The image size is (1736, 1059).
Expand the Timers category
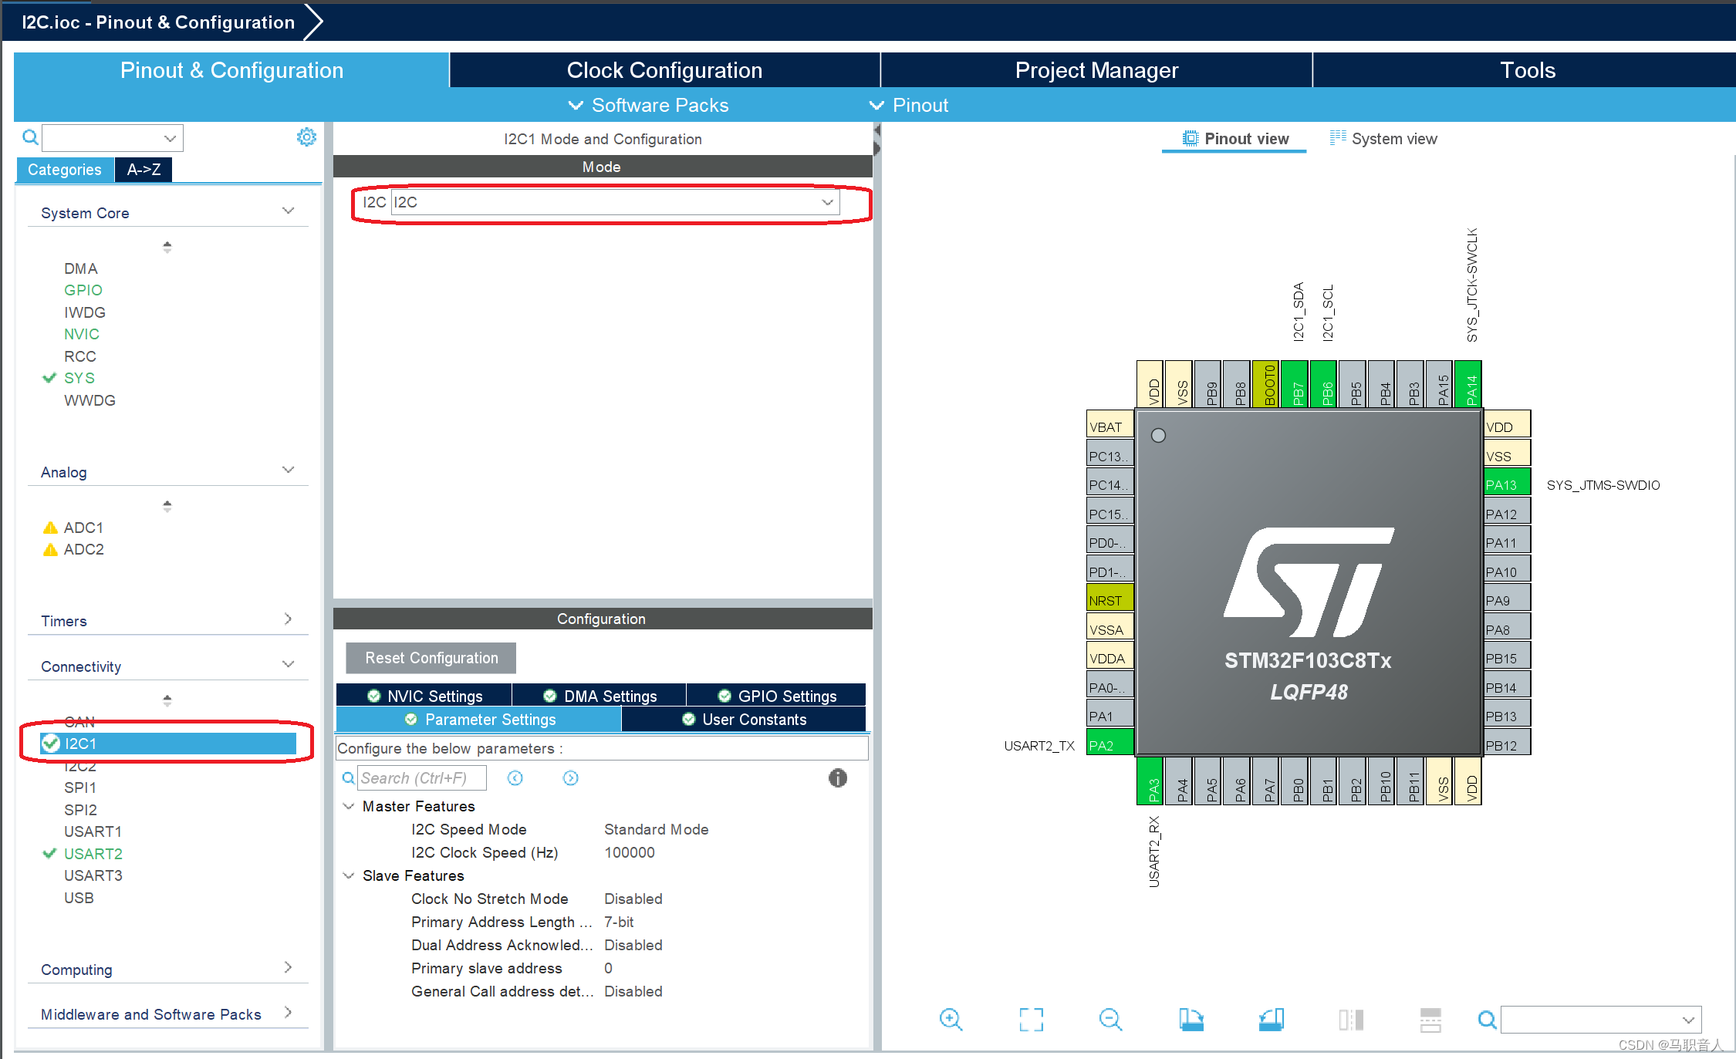(x=288, y=619)
